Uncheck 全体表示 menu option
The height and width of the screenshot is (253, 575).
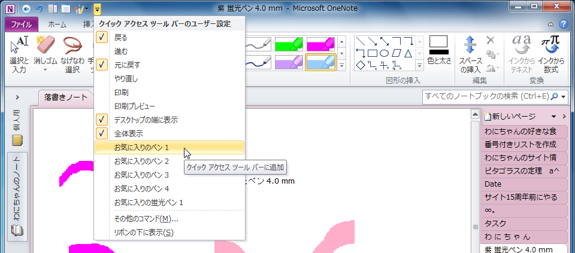pyautogui.click(x=169, y=133)
